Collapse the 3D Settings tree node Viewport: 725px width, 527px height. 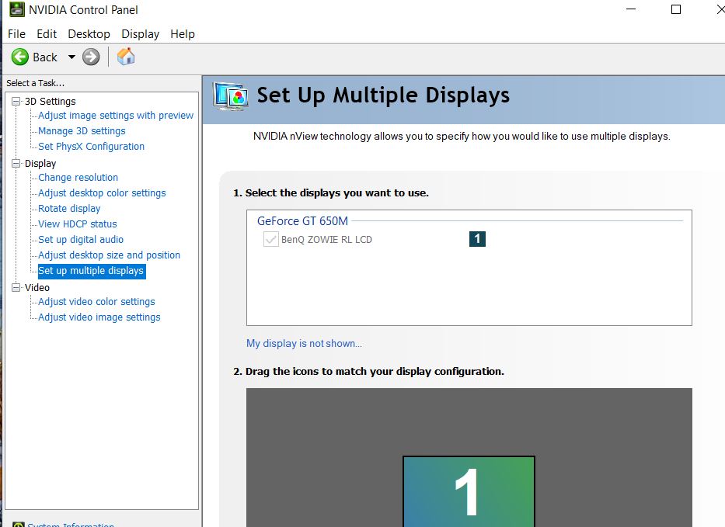tap(16, 101)
